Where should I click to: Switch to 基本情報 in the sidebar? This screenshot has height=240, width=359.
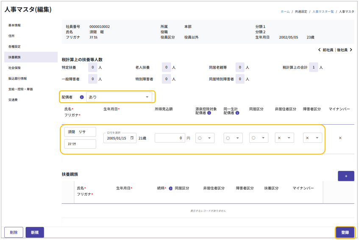tap(14, 25)
